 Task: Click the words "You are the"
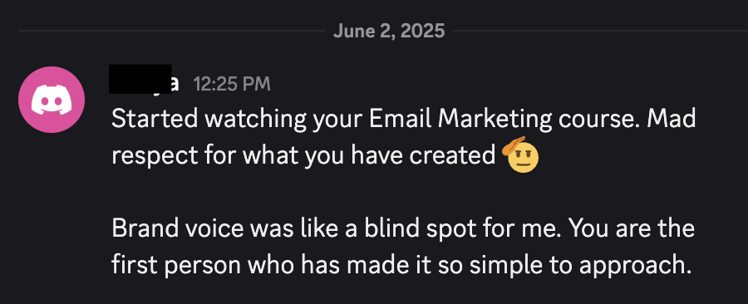point(632,228)
